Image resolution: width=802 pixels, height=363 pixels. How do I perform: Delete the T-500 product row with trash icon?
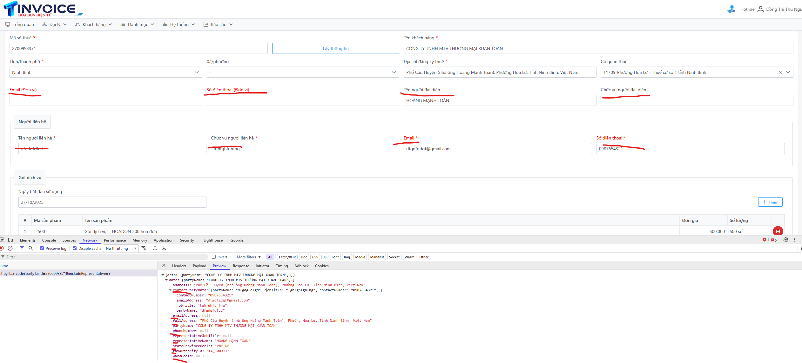tap(778, 231)
